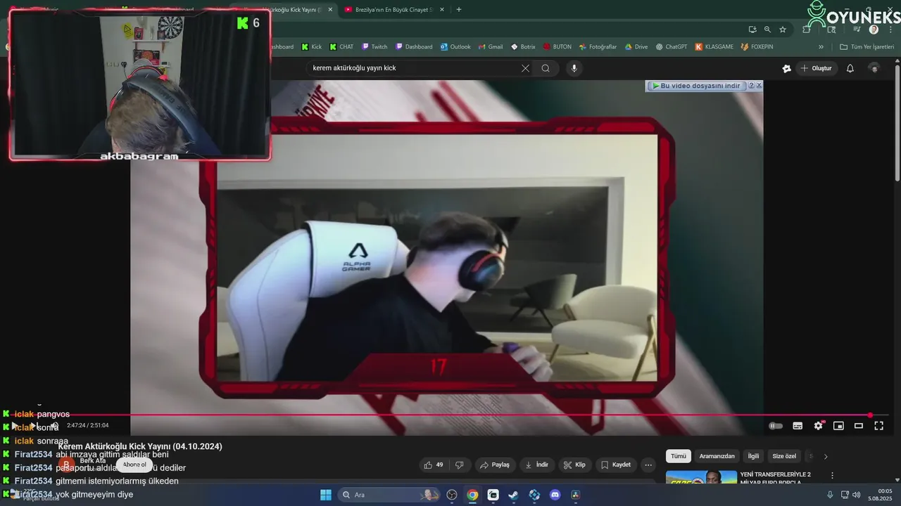Select the Size özel filter chip
Viewport: 901px width, 506px height.
click(x=784, y=456)
